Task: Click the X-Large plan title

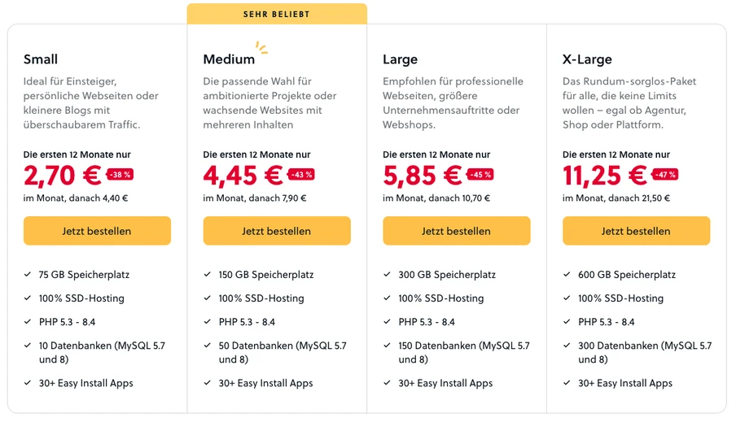Action: [x=587, y=59]
